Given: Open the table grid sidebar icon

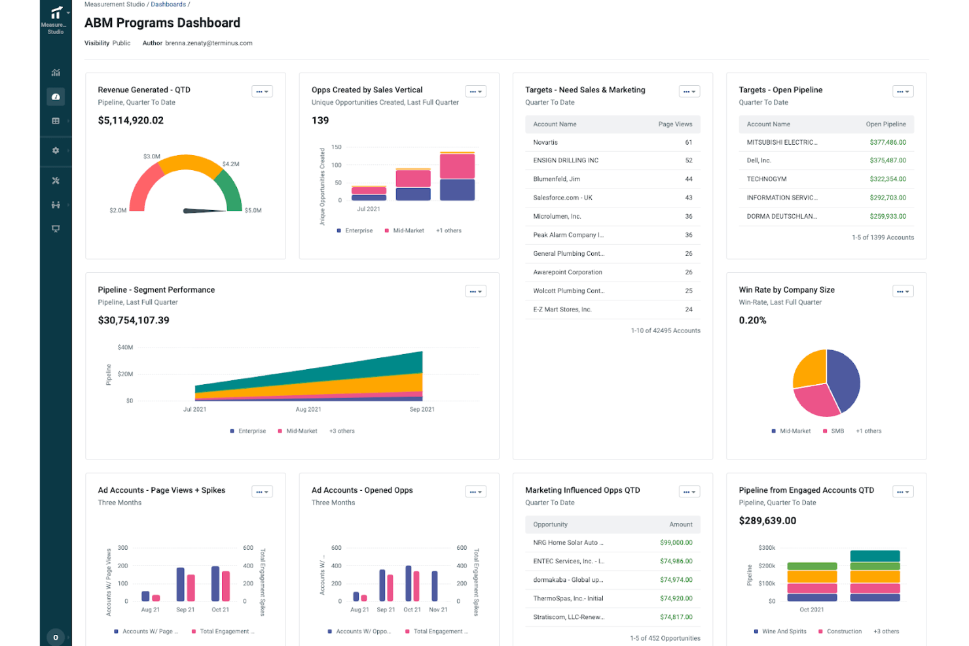Looking at the screenshot, I should (56, 121).
